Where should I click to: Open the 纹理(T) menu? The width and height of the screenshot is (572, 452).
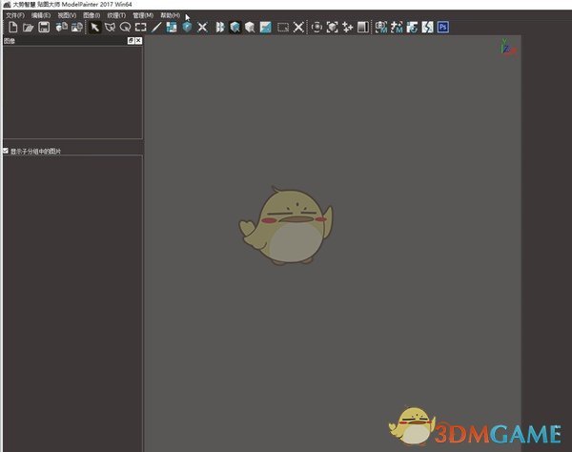[x=116, y=15]
